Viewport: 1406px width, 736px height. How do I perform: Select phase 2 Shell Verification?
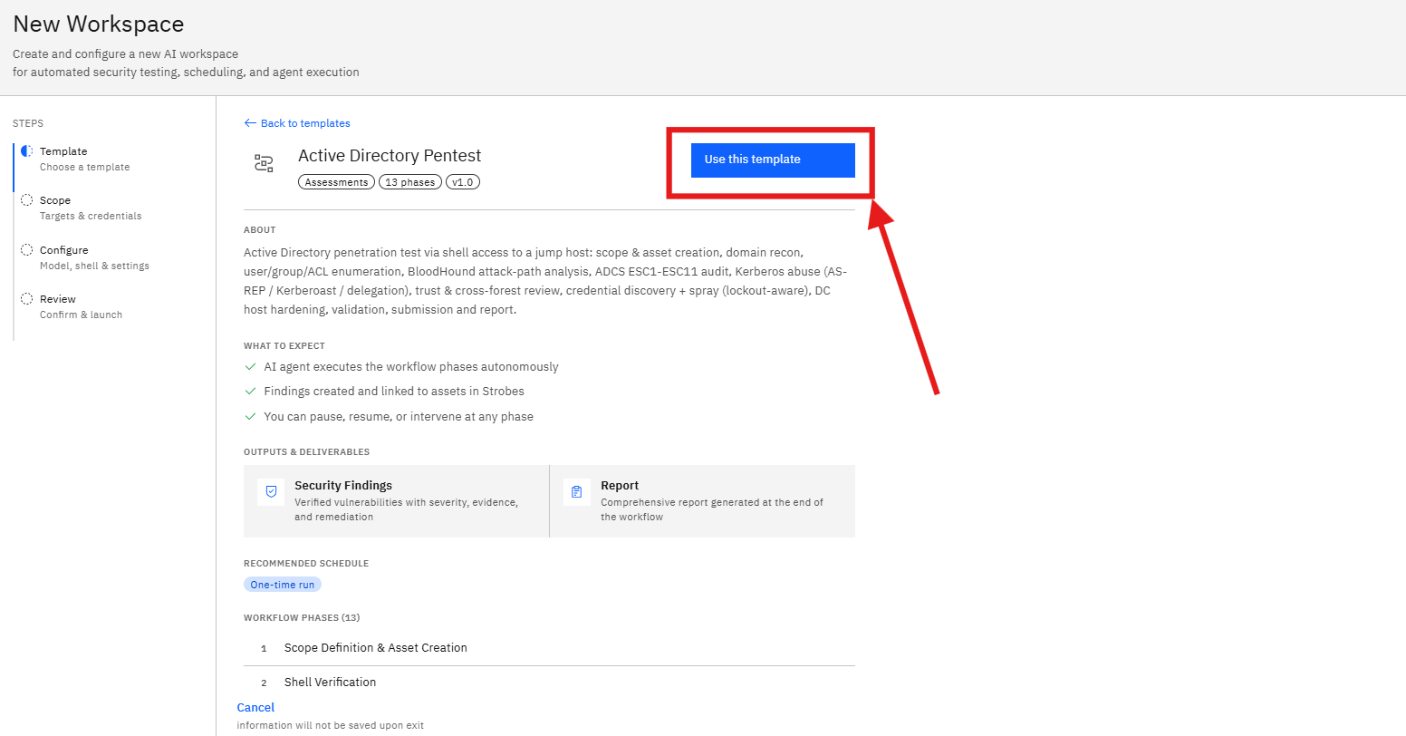tap(549, 683)
